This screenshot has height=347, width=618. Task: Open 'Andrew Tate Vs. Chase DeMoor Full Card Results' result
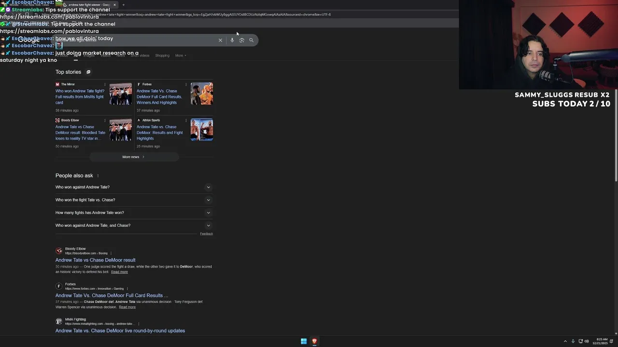[x=112, y=295]
